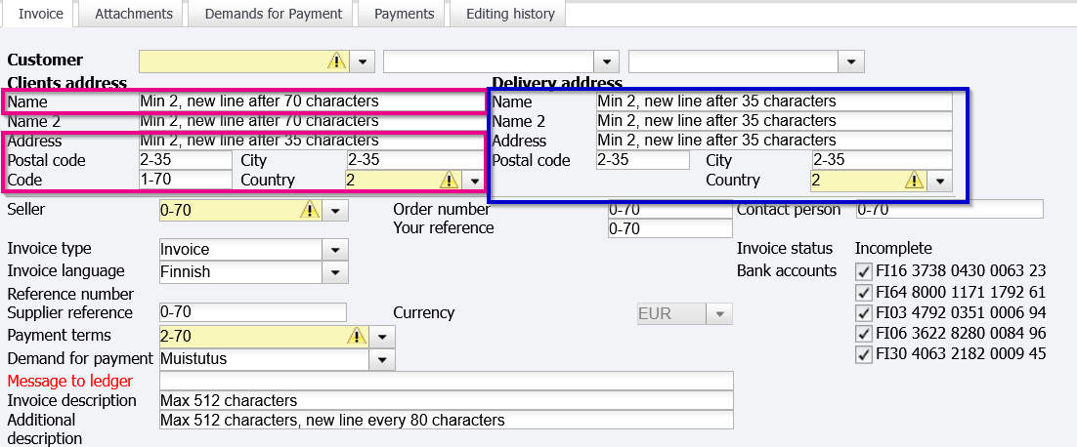Click the Incomplete invoice status text

pos(893,248)
